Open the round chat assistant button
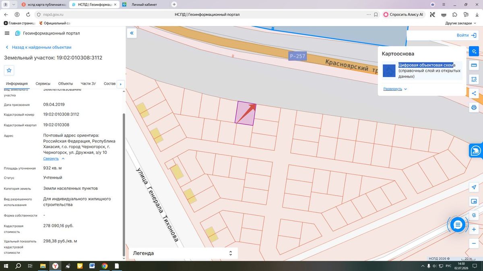Screen dimensions: 483x271 point(457,225)
